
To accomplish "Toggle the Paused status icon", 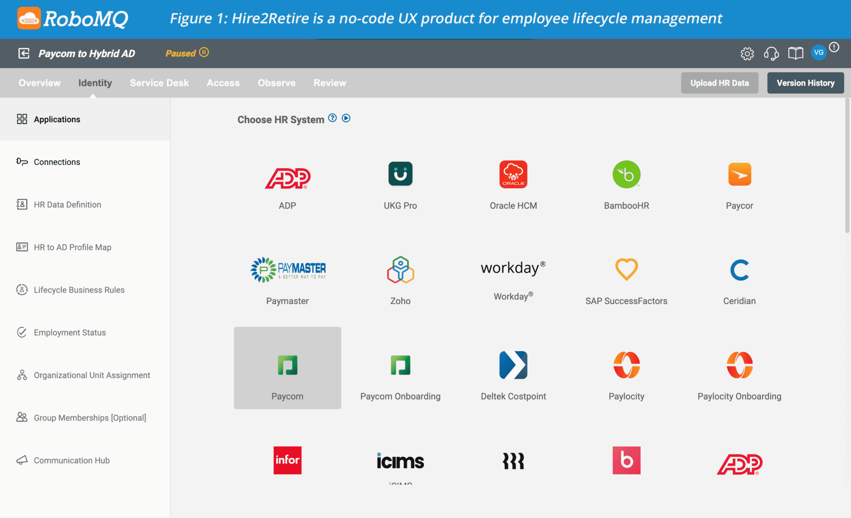I will click(x=204, y=52).
